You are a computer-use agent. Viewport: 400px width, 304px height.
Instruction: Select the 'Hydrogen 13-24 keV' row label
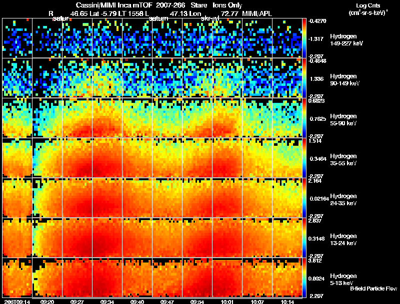pos(343,240)
